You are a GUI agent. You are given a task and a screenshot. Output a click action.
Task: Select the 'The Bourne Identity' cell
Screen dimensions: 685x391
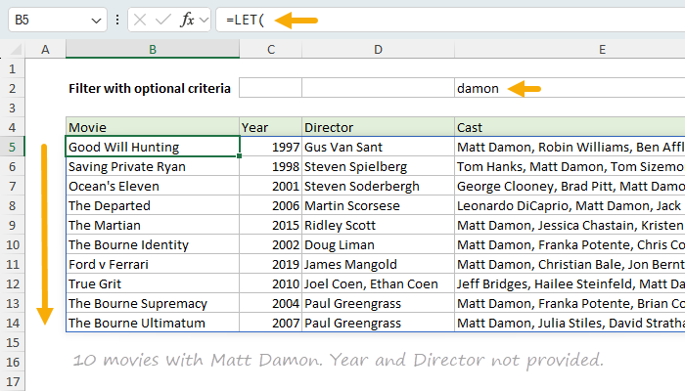153,244
